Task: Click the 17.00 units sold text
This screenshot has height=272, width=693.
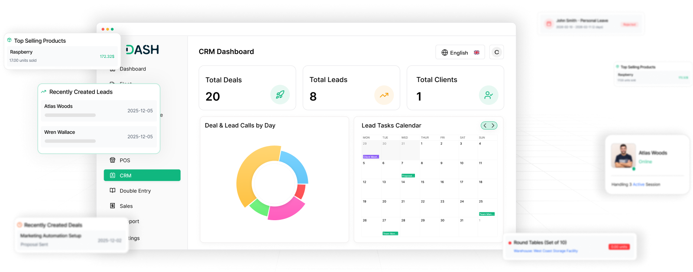Action: pyautogui.click(x=23, y=60)
